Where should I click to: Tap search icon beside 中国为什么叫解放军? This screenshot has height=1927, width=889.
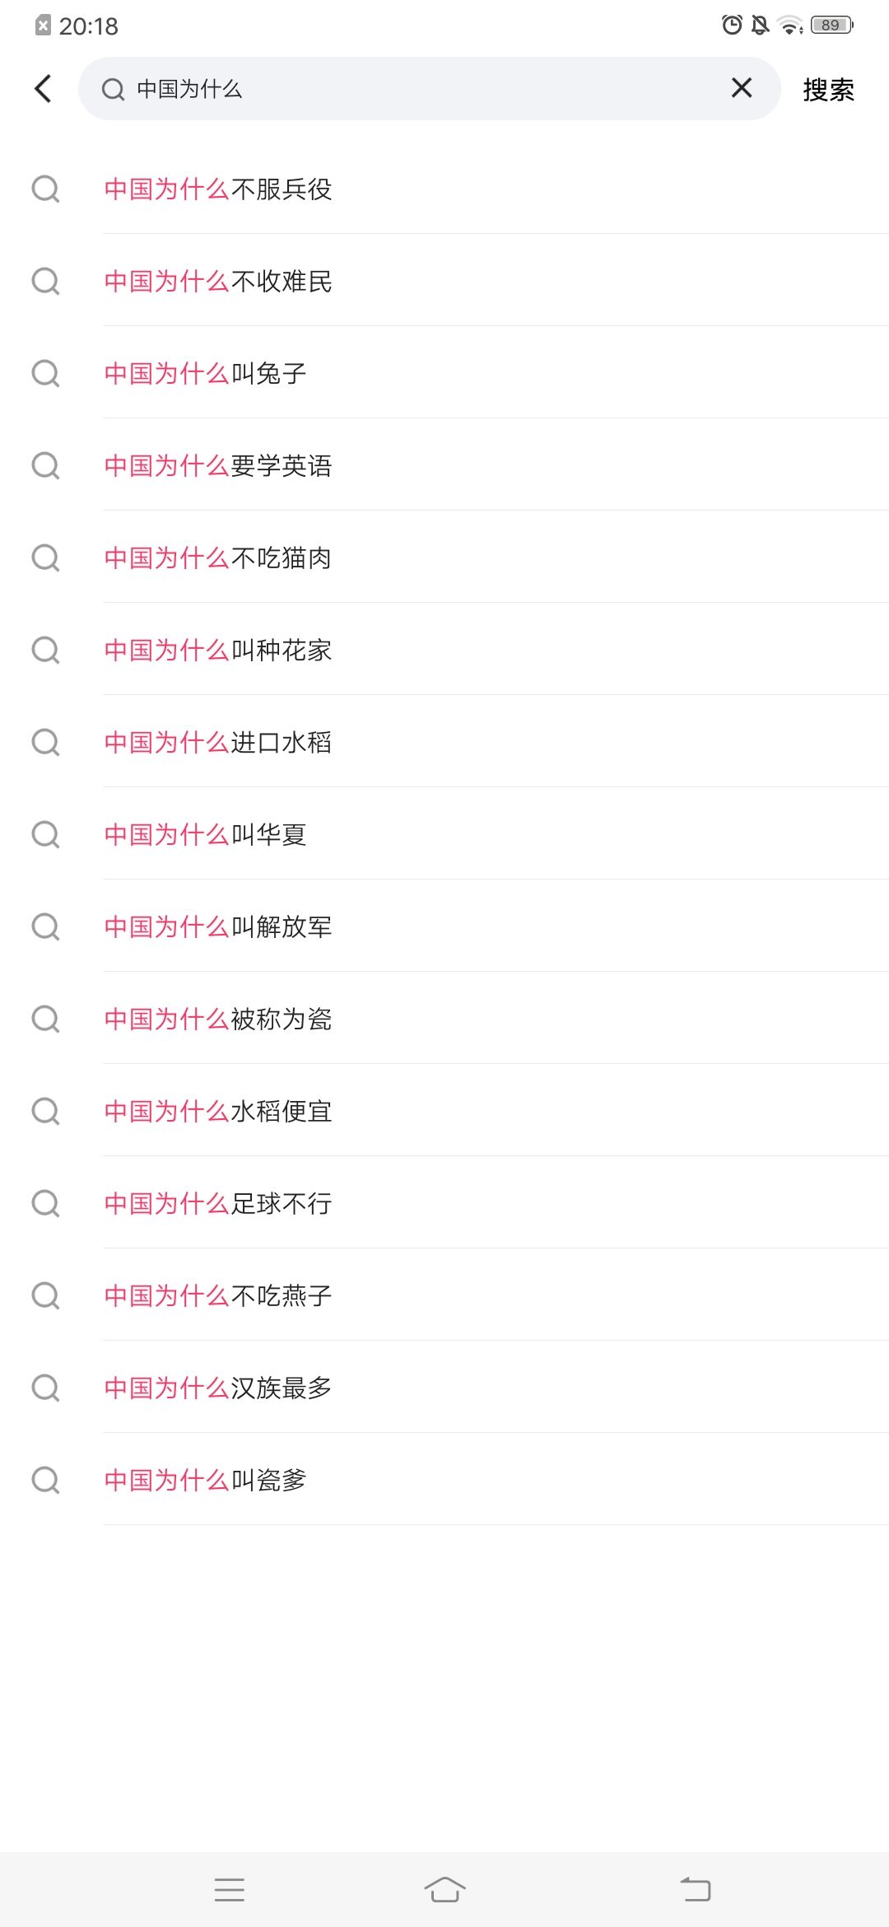(45, 927)
